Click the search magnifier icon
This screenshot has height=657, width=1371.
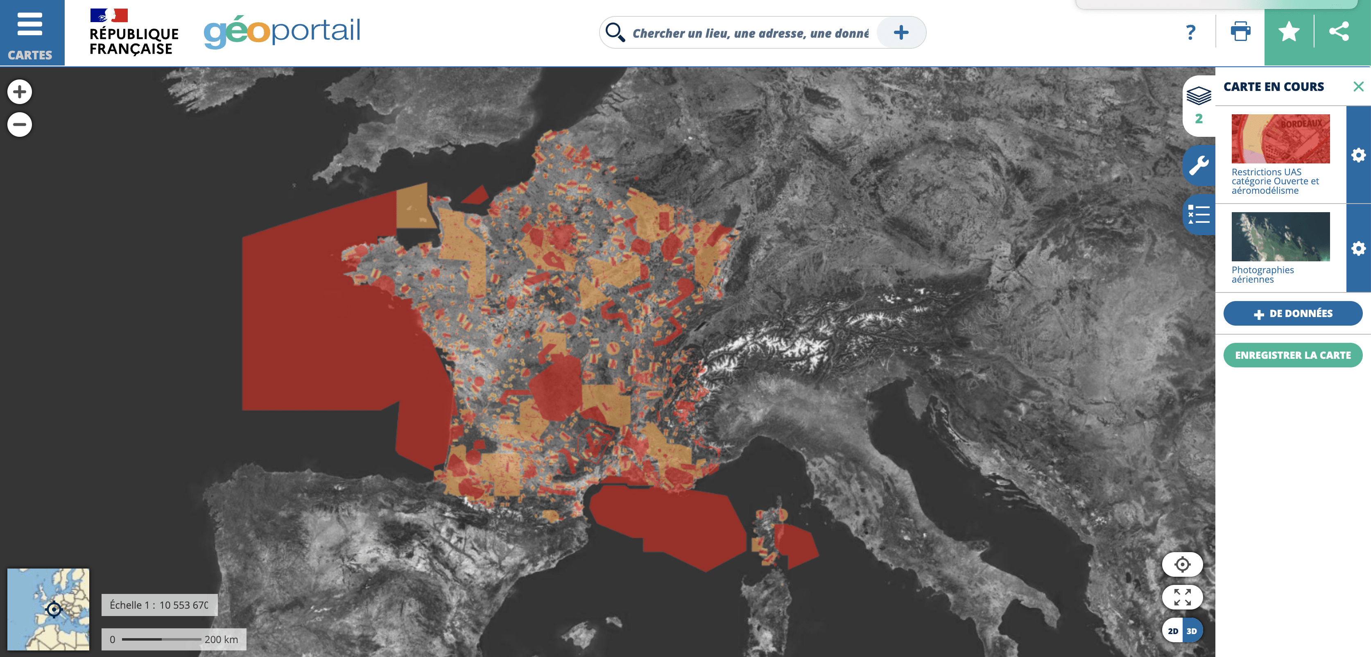(615, 32)
